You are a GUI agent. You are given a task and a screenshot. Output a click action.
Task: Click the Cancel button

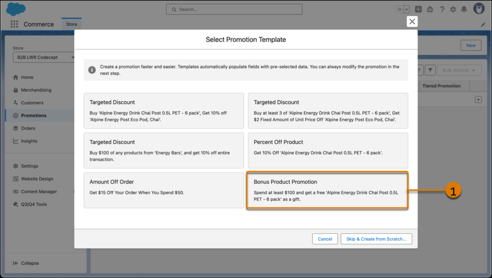pyautogui.click(x=325, y=239)
